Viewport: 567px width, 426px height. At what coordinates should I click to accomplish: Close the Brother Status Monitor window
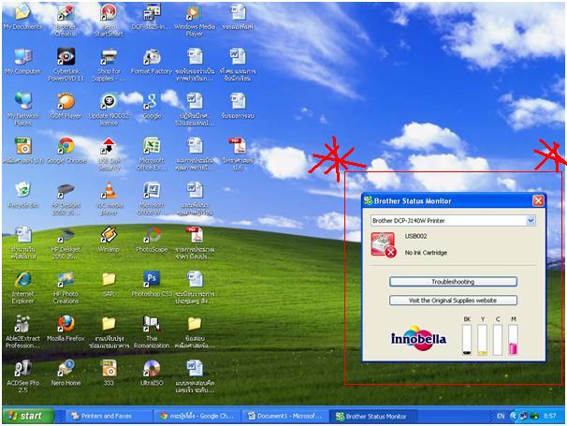coord(538,200)
